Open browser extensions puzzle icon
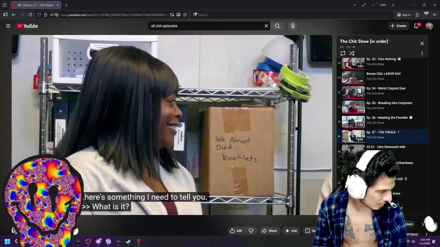 pyautogui.click(x=417, y=15)
